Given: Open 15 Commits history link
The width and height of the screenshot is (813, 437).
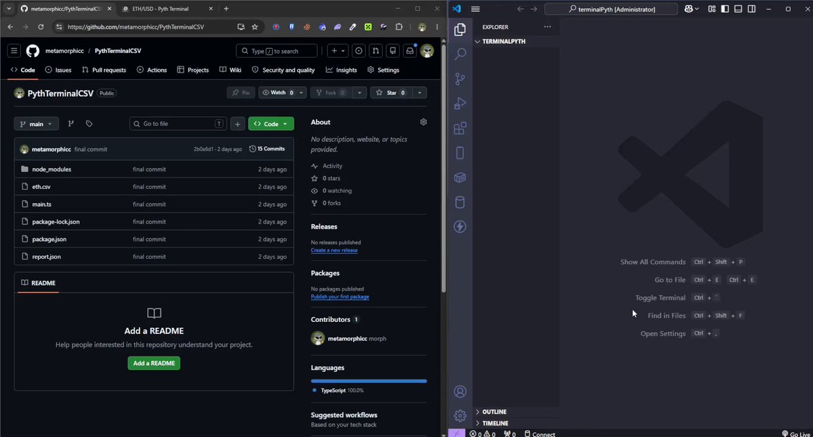Looking at the screenshot, I should (x=267, y=149).
